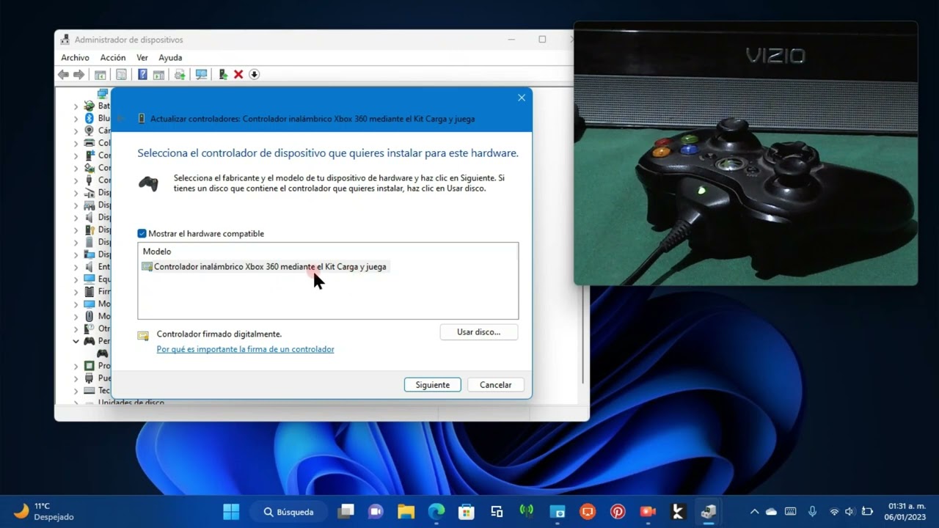This screenshot has height=528, width=939.
Task: Click the 'Usar disco...' button
Action: [478, 332]
